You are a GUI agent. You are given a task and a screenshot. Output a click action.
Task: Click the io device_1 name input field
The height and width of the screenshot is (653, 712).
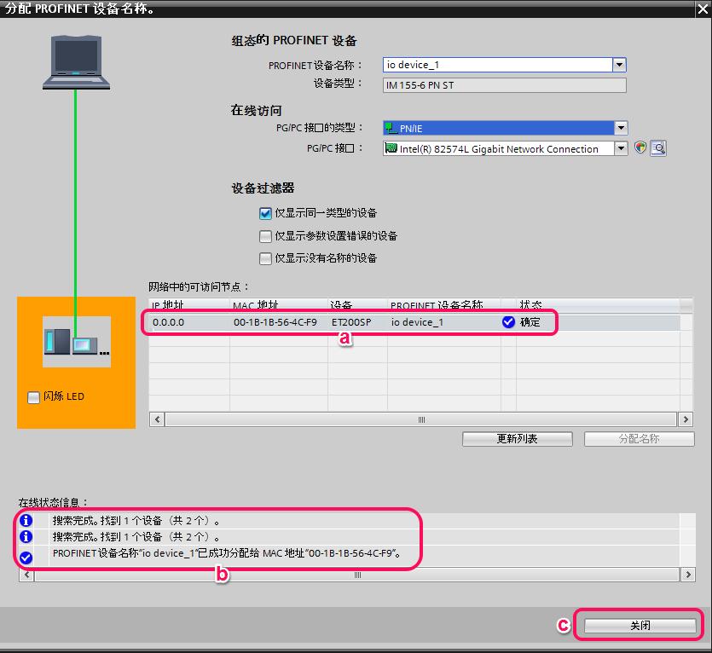[x=498, y=65]
